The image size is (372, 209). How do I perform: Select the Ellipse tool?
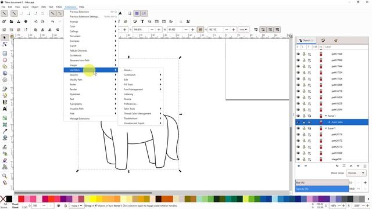click(5, 60)
